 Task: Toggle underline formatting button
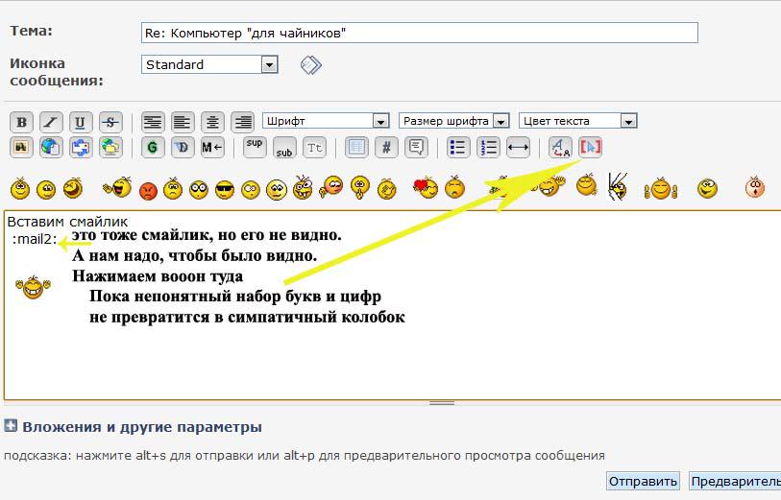[80, 122]
